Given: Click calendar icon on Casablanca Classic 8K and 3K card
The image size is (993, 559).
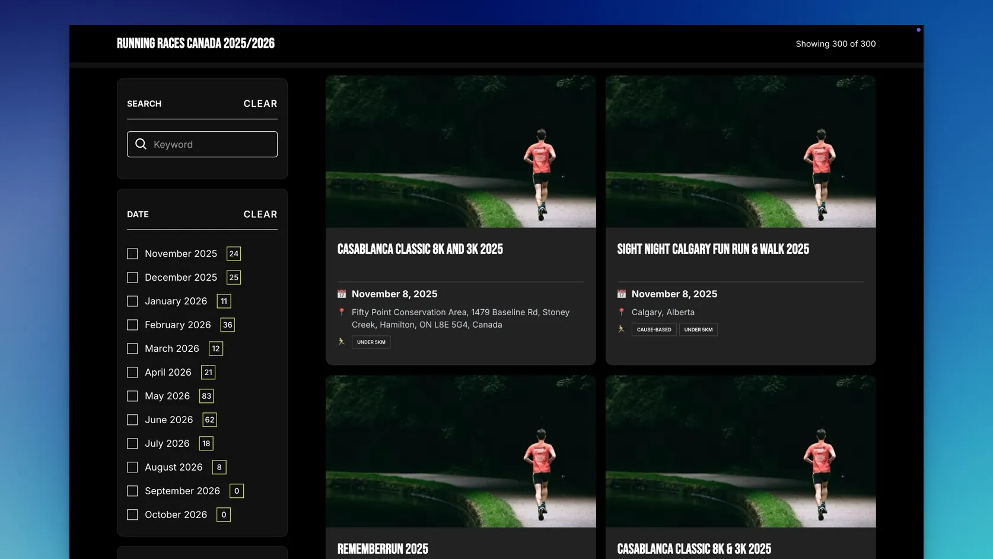Looking at the screenshot, I should point(342,294).
